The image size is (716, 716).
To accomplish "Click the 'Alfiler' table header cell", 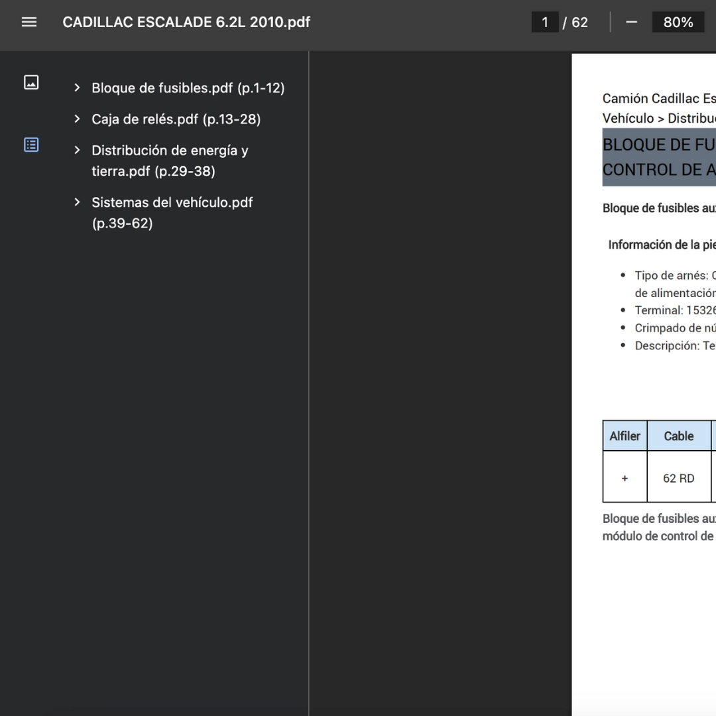I will [x=625, y=436].
